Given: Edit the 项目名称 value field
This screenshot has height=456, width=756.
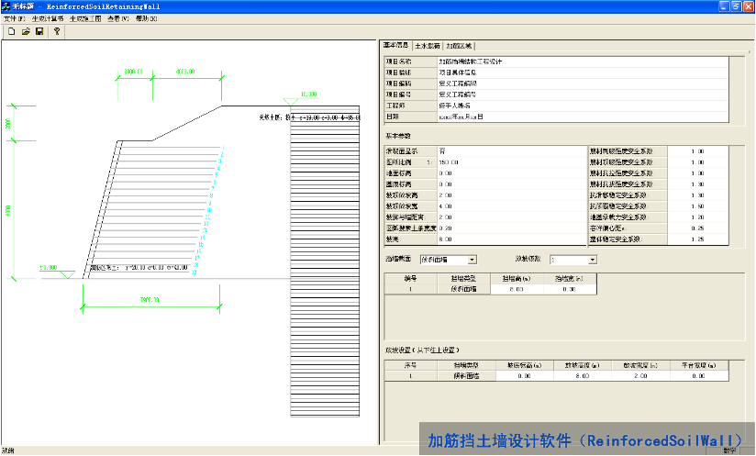Looking at the screenshot, I should pyautogui.click(x=583, y=61).
